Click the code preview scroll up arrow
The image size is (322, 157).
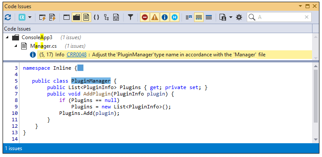pos(316,66)
